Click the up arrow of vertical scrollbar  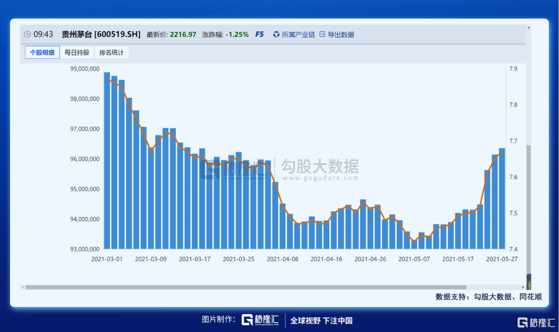tap(529, 27)
